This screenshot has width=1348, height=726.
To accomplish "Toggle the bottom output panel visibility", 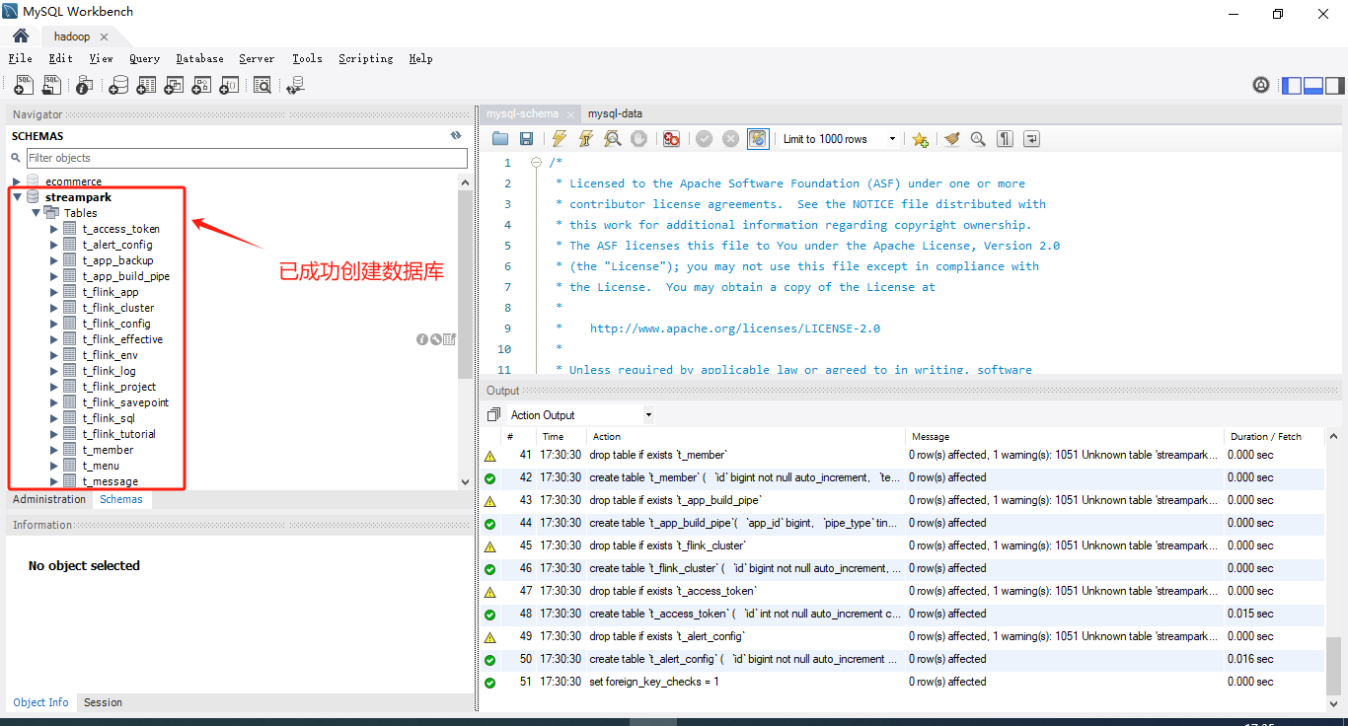I will tap(1312, 86).
